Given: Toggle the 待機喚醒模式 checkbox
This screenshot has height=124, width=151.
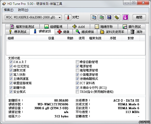Looking at the screenshot, I should [77, 79].
